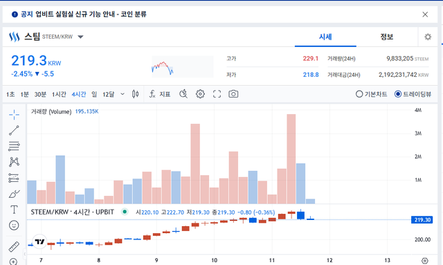Close the notice banner
The width and height of the screenshot is (443, 265).
pos(425,15)
